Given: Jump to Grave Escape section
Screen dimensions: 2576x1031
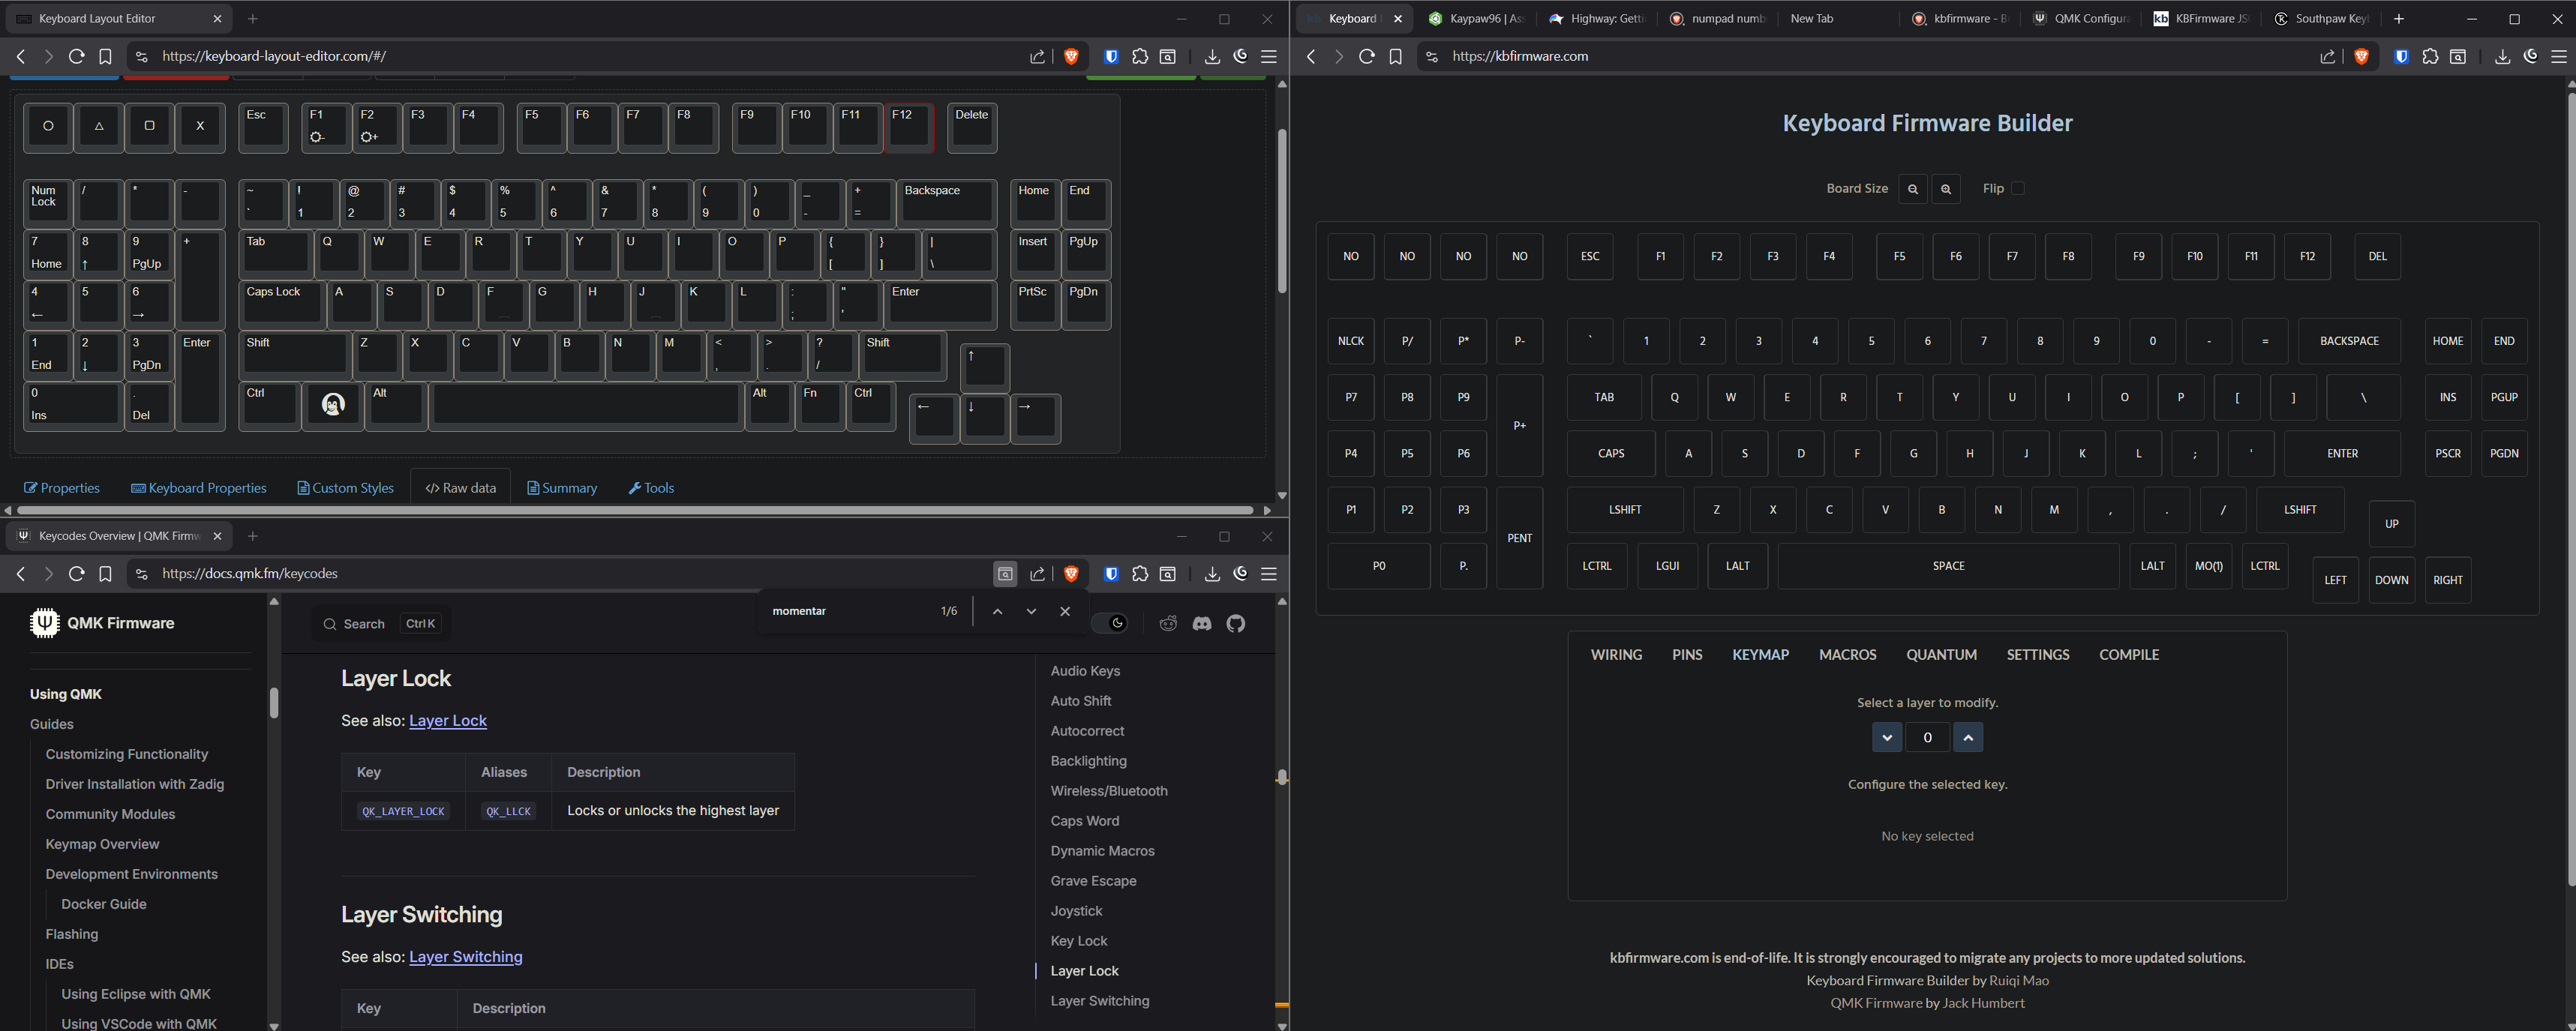Looking at the screenshot, I should pos(1093,881).
